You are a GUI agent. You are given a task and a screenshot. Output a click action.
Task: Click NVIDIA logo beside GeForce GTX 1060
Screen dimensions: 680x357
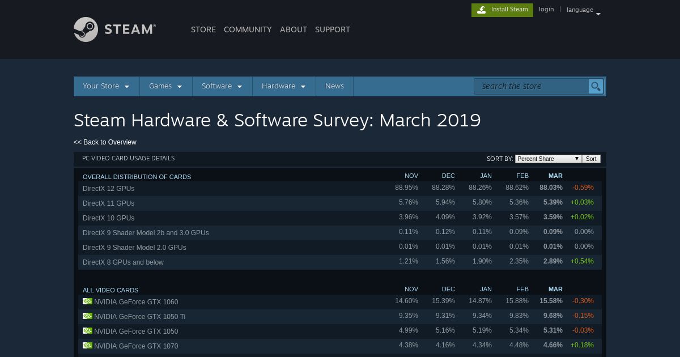coord(87,301)
